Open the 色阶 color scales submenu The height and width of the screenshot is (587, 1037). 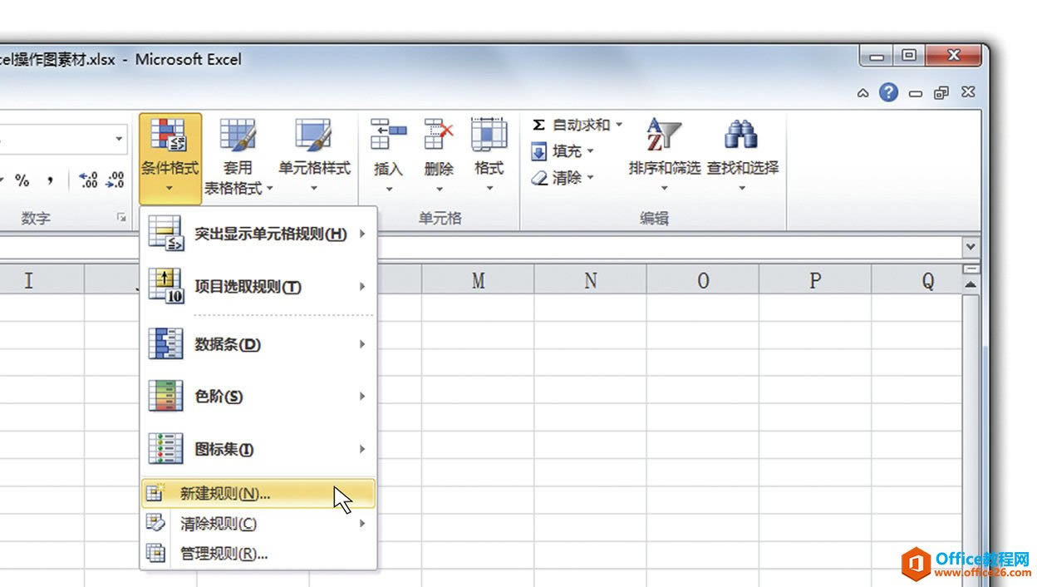(x=258, y=397)
